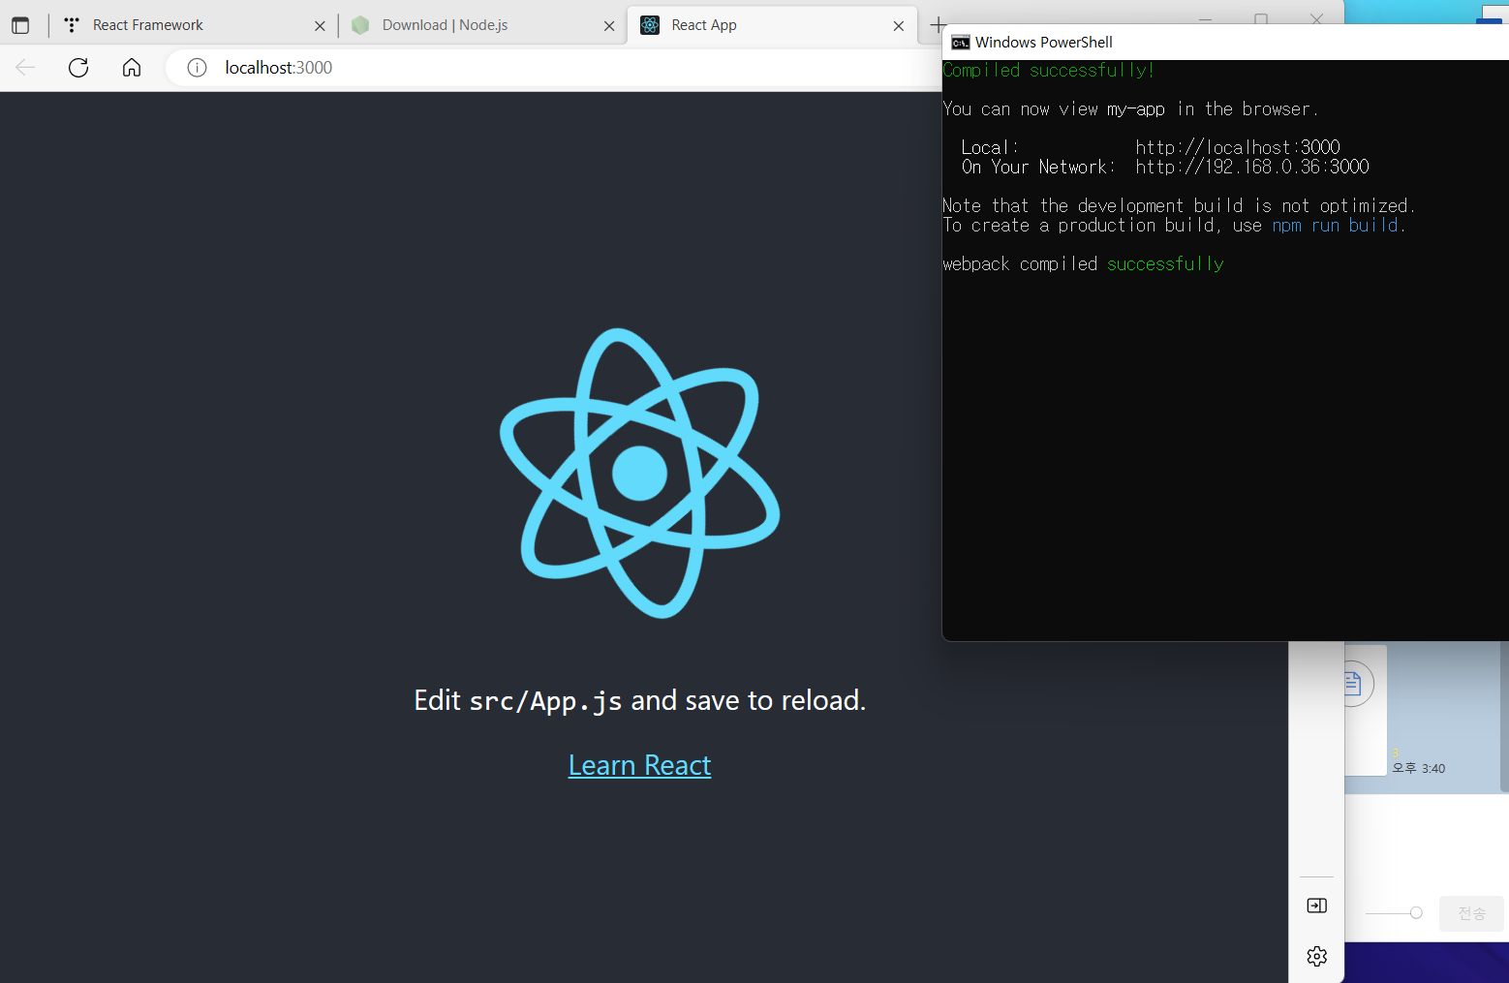Image resolution: width=1509 pixels, height=983 pixels.
Task: Click the 오후 3:40 message timestamp
Action: coord(1419,768)
